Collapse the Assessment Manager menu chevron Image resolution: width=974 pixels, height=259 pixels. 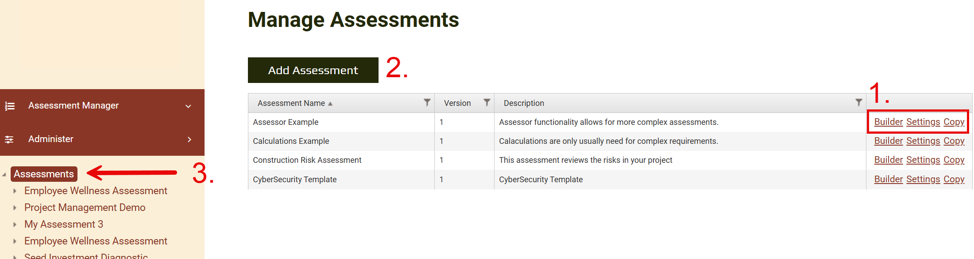pyautogui.click(x=188, y=106)
